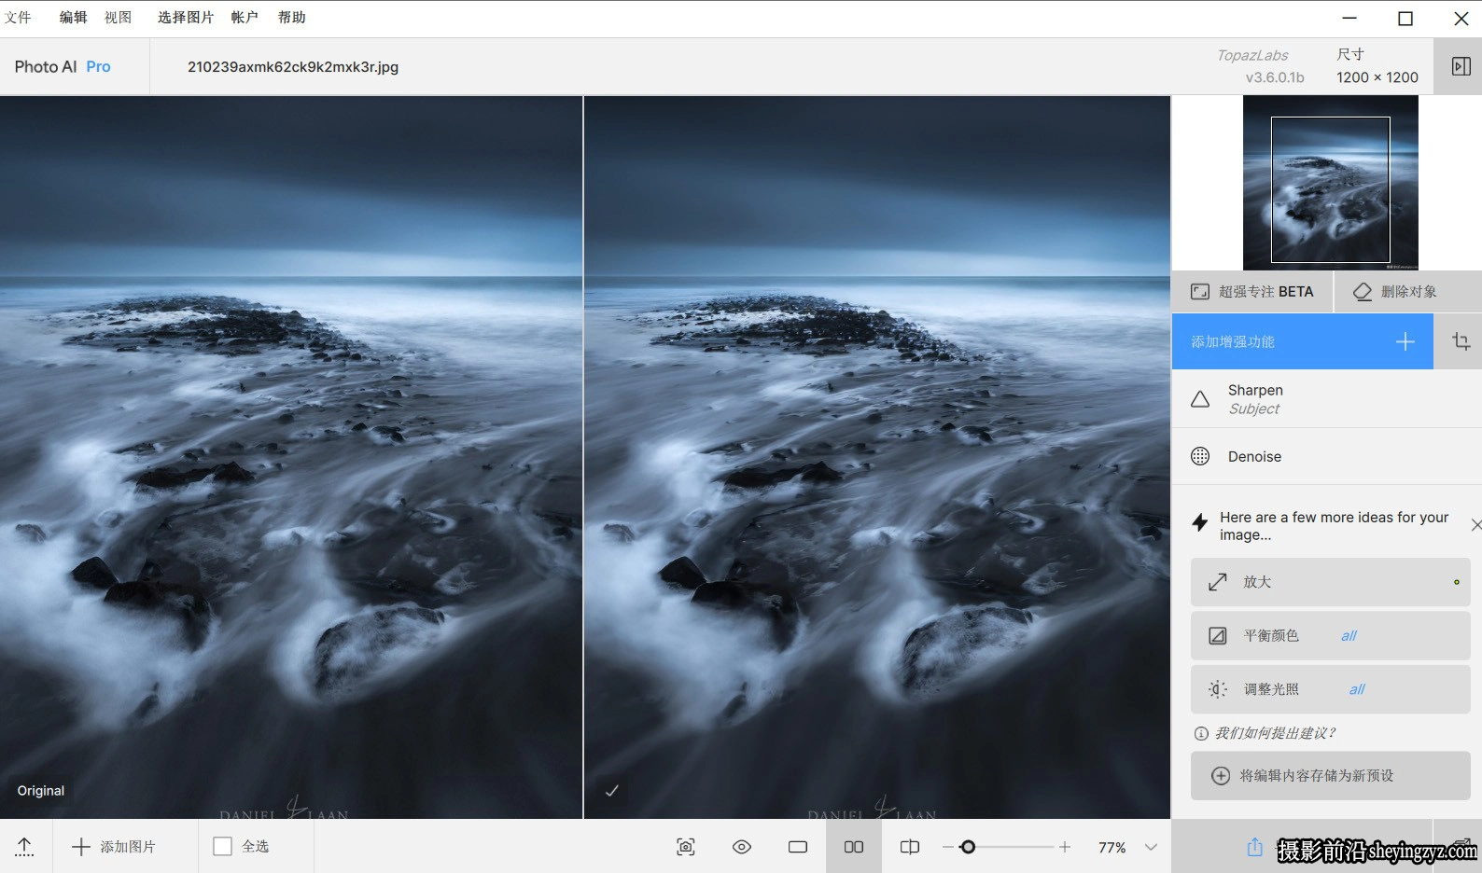The width and height of the screenshot is (1482, 873).
Task: Add the 平衡颜色 suggestion
Action: 1331,636
